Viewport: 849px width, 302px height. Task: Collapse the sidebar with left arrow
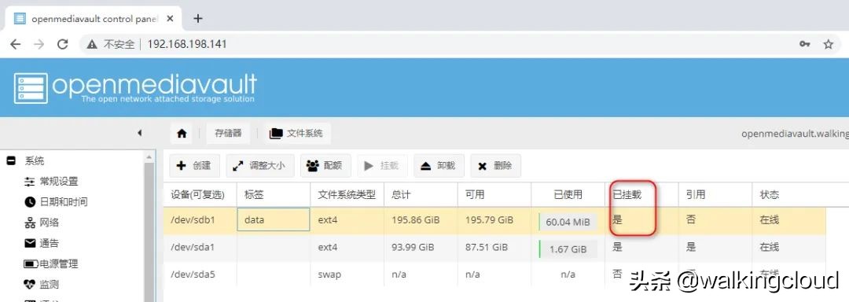(x=140, y=133)
